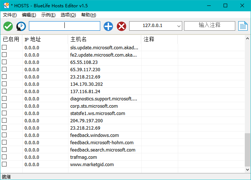Maximize the Hosts Editor window
This screenshot has height=180, width=251.
225,5
